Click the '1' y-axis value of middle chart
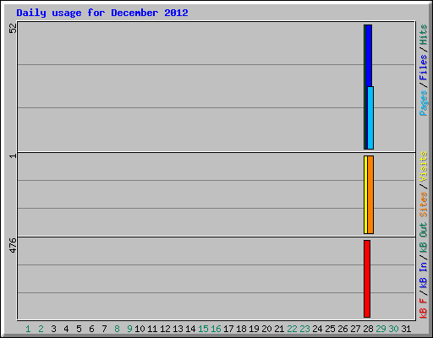The height and width of the screenshot is (338, 433). coord(13,155)
